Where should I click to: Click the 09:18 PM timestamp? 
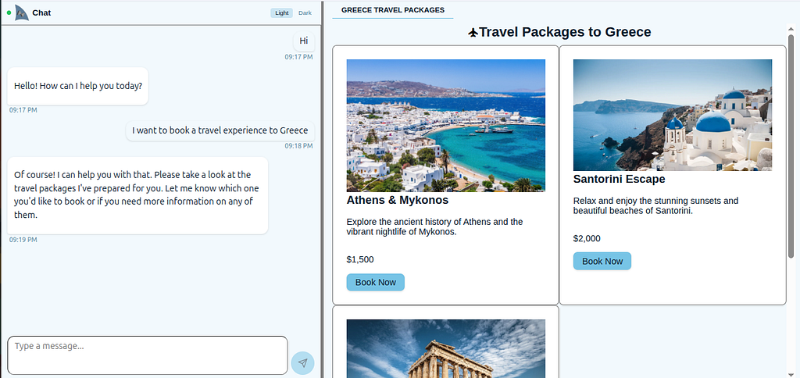point(298,146)
